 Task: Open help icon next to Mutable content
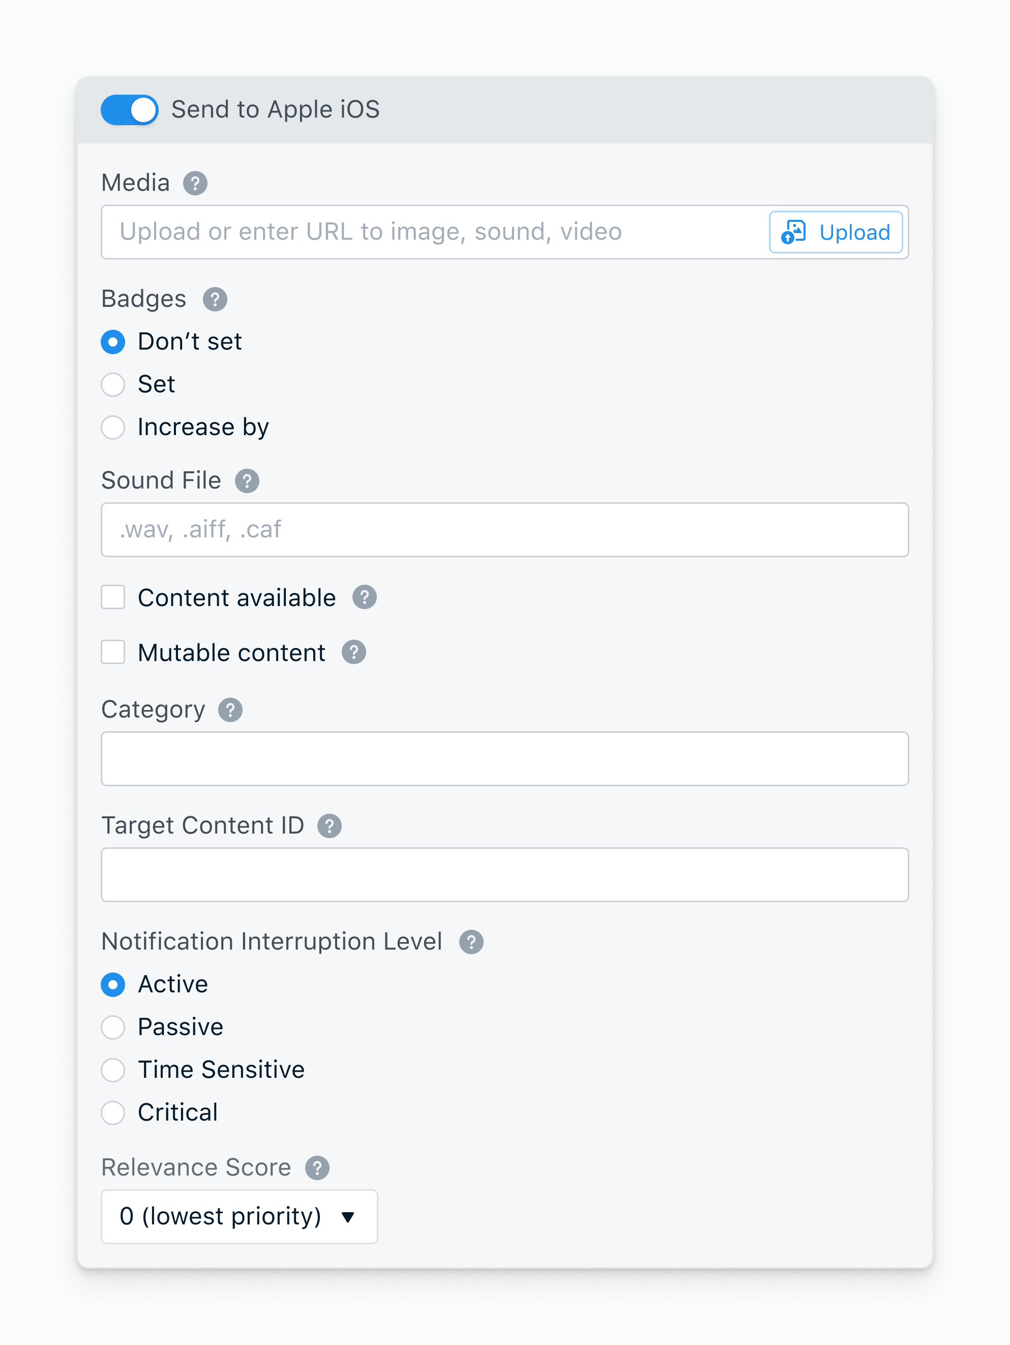(353, 652)
